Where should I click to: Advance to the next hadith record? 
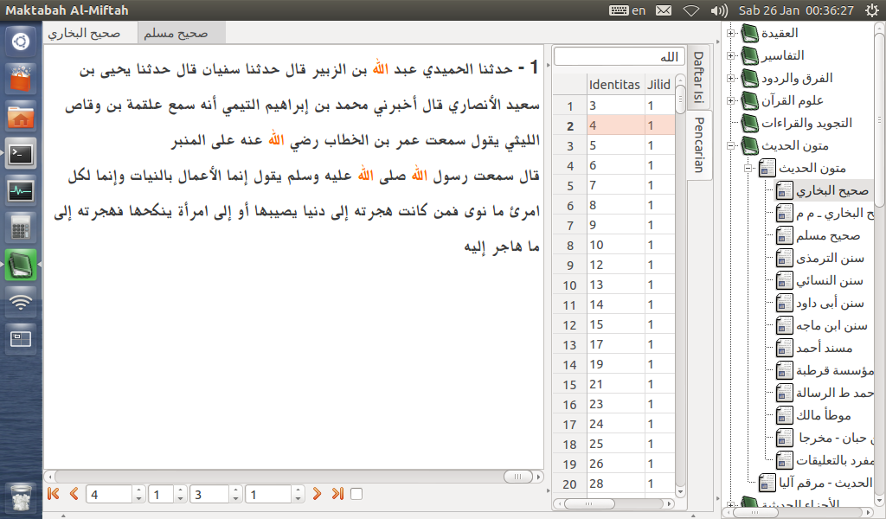click(x=318, y=493)
